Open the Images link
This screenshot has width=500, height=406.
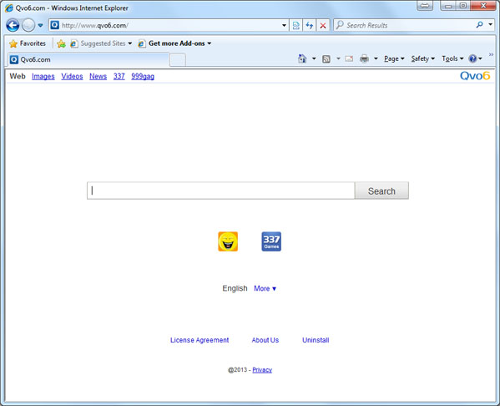coord(43,77)
